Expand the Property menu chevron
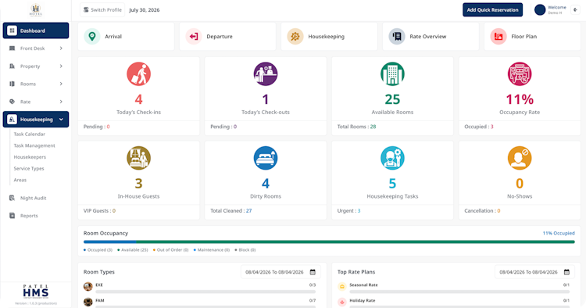 click(61, 66)
